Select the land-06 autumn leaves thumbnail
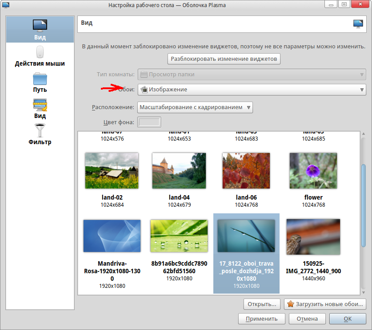 tap(246, 171)
